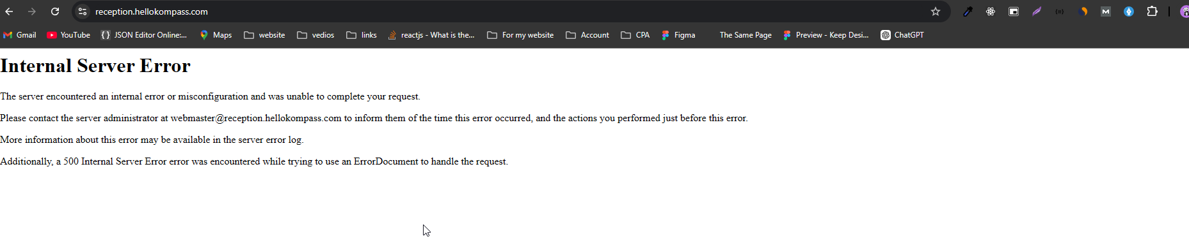Open the React Developer Tools extension
The height and width of the screenshot is (243, 1189).
point(991,11)
